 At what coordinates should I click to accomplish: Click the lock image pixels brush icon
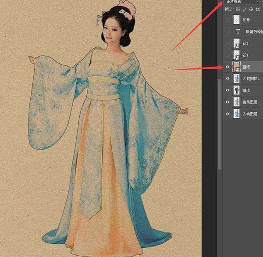[x=244, y=9]
